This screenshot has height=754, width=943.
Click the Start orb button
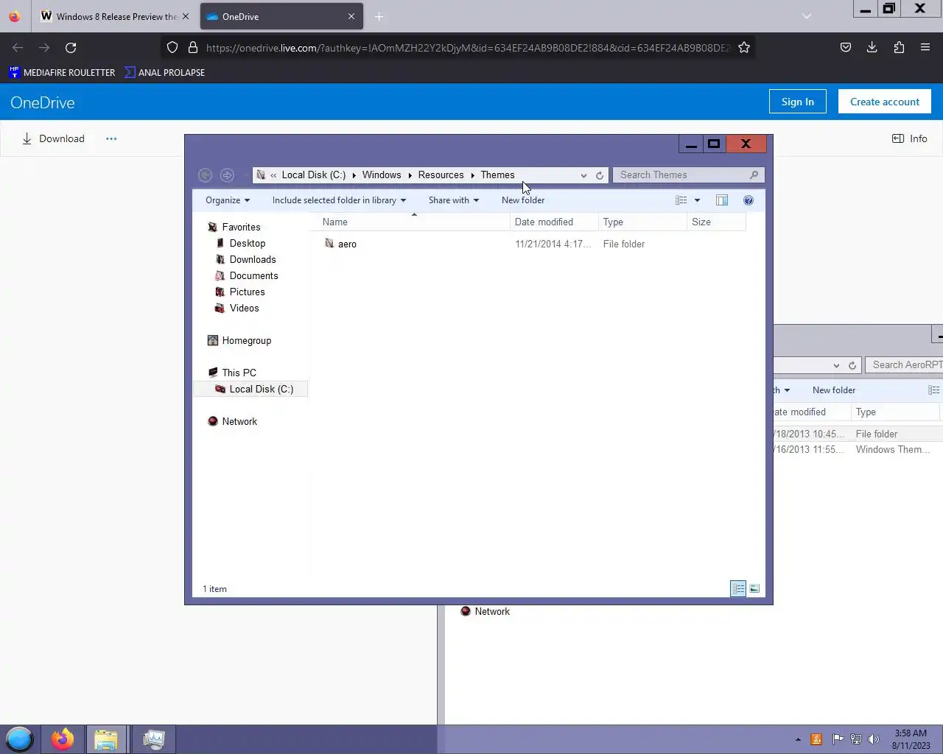[x=20, y=739]
